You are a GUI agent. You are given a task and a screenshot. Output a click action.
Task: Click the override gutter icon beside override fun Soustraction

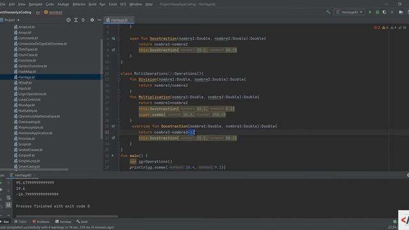pos(113,126)
